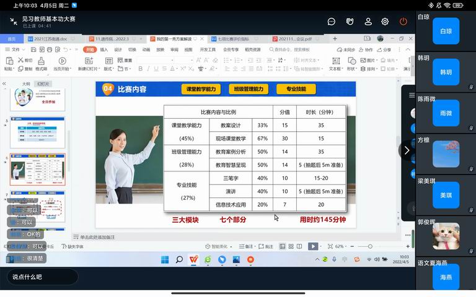Open meeting settings gear icon
This screenshot has width=476, height=297.
point(385,21)
